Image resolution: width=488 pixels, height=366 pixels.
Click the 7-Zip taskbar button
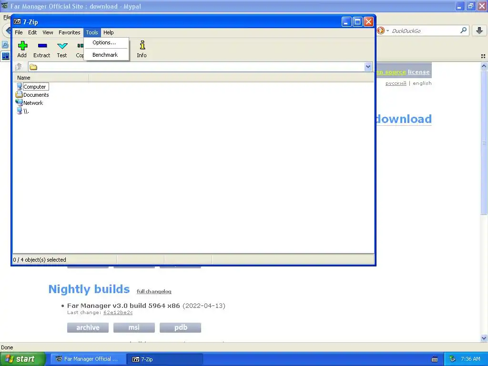pos(165,359)
